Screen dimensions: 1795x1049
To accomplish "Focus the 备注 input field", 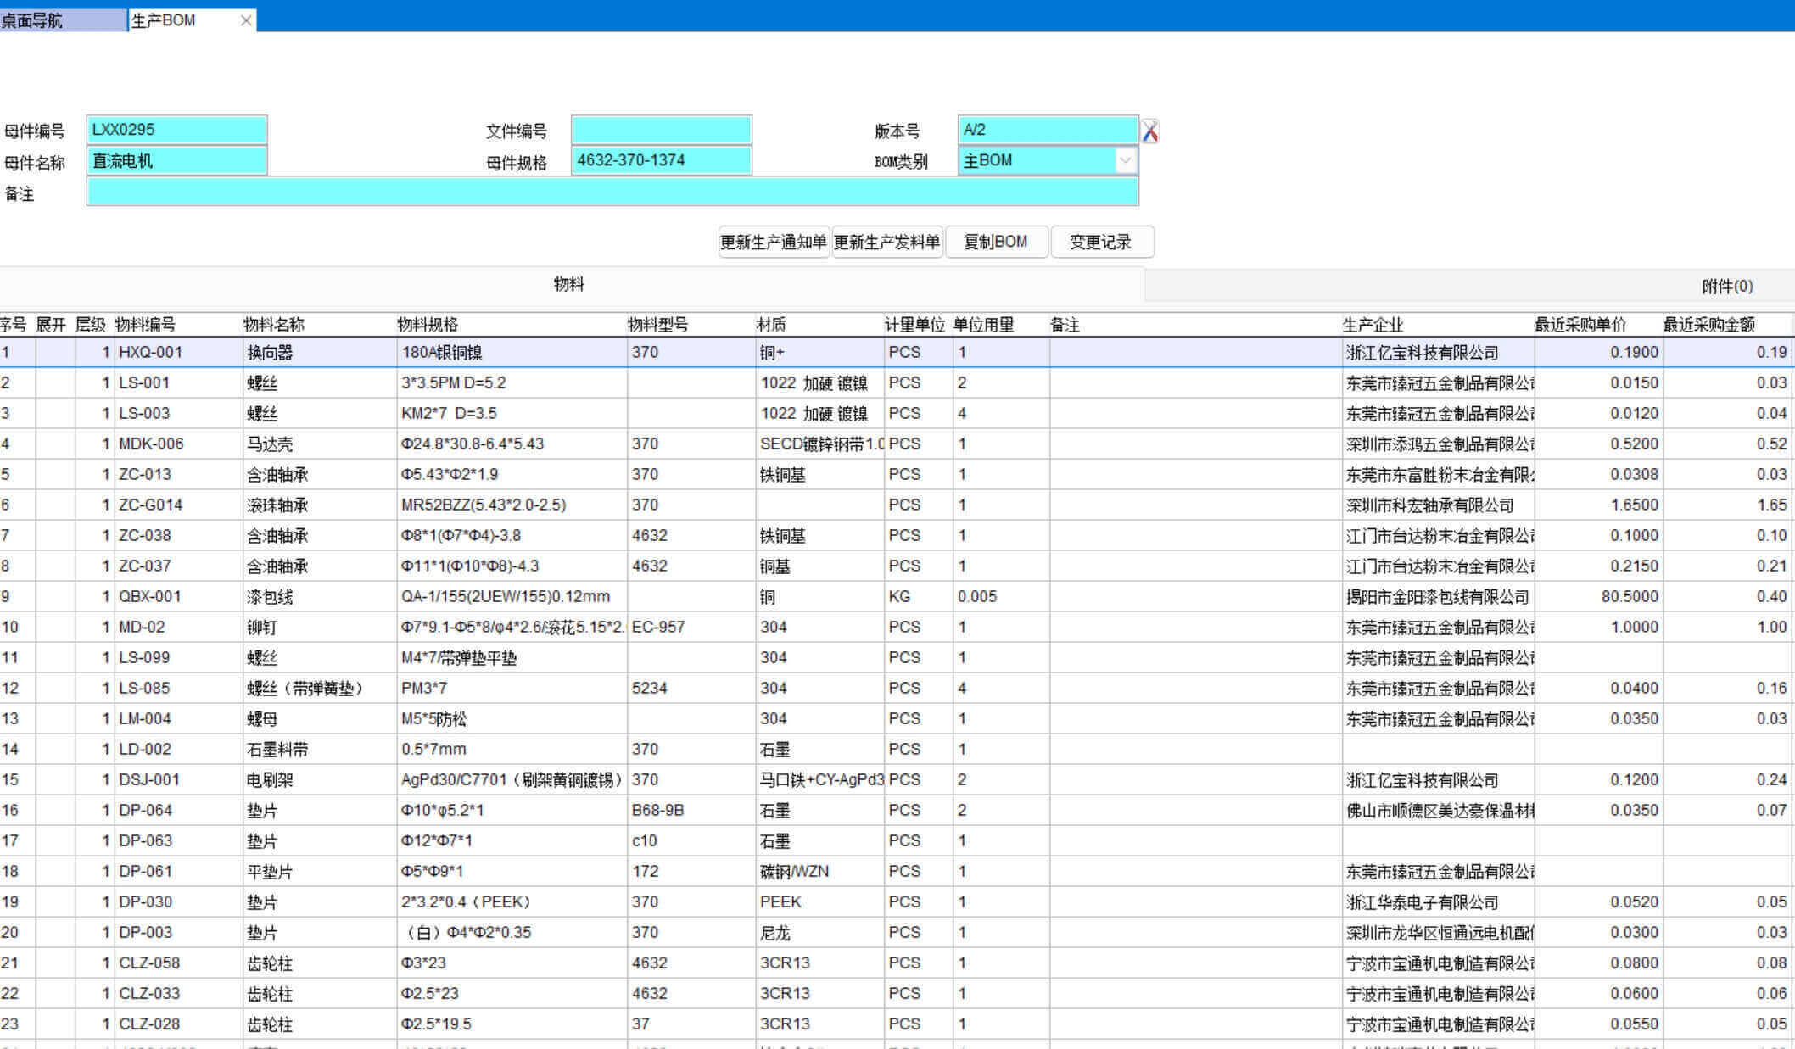I will (x=611, y=193).
